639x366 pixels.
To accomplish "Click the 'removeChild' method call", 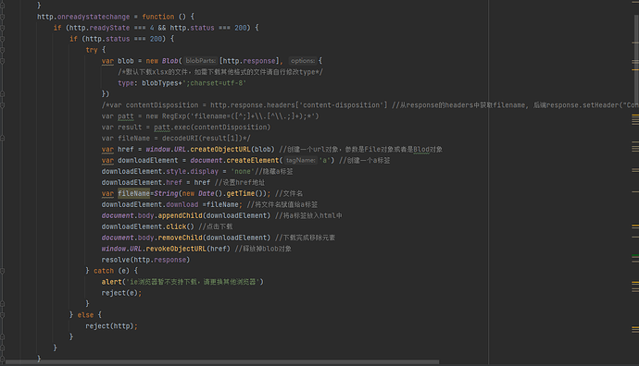I will [181, 238].
